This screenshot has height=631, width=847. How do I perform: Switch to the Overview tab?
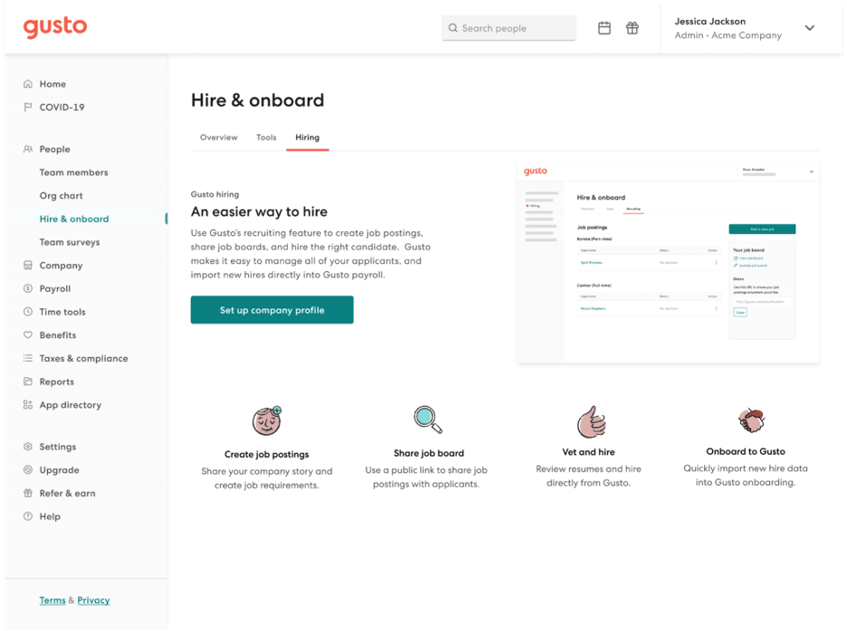[x=218, y=137]
